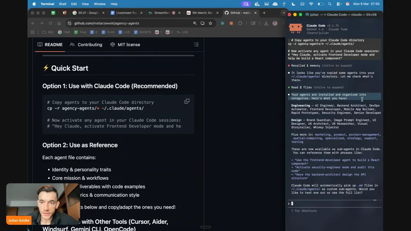Focus the Claude Code prompt input
Image resolution: width=411 pixels, height=231 pixels.
(x=334, y=203)
